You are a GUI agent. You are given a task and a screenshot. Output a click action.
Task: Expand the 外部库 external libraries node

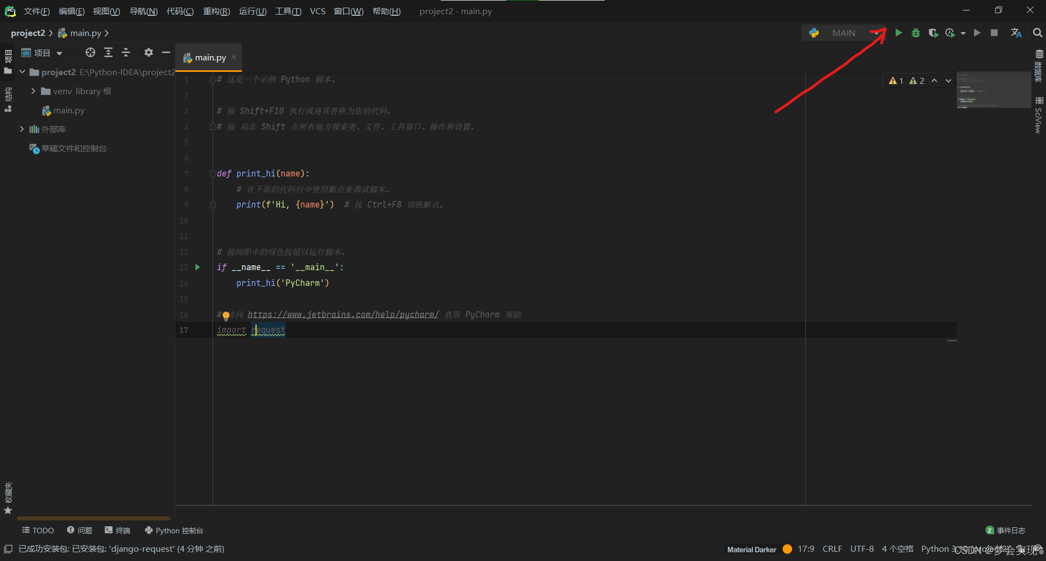(x=22, y=129)
